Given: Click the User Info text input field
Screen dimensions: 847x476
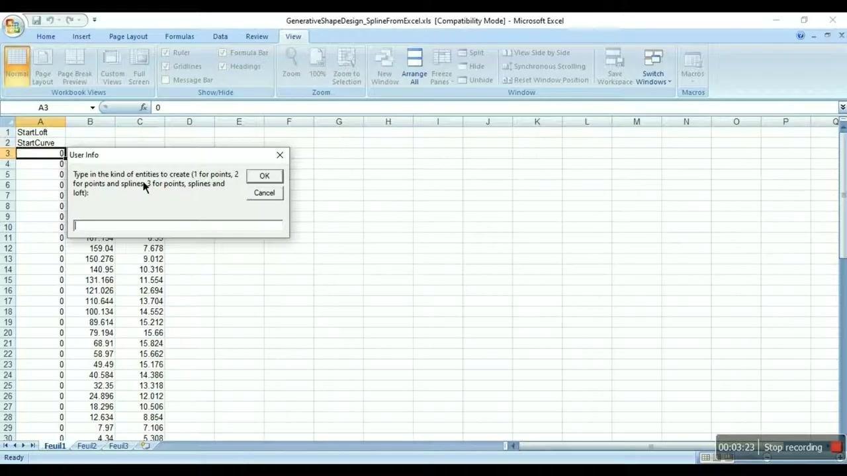Looking at the screenshot, I should pos(178,226).
